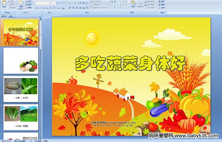Expand the Layout dropdown in slides group
This screenshot has width=222, height=142.
pos(29,1)
